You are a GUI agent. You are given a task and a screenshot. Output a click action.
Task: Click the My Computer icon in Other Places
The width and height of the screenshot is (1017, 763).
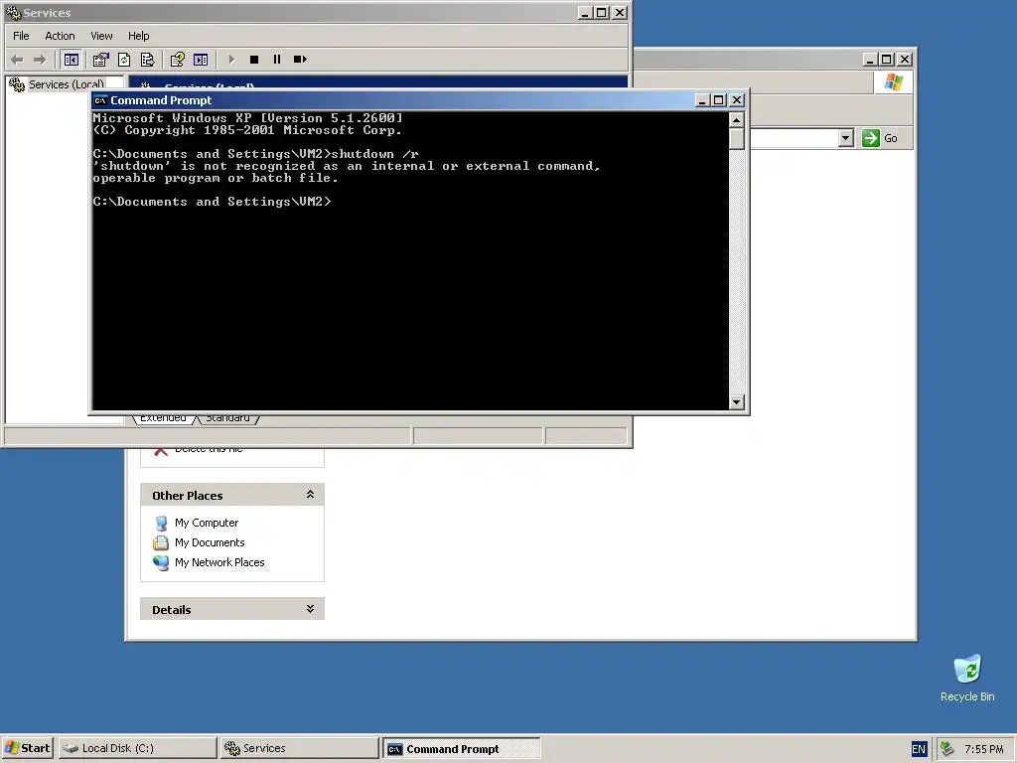[161, 523]
